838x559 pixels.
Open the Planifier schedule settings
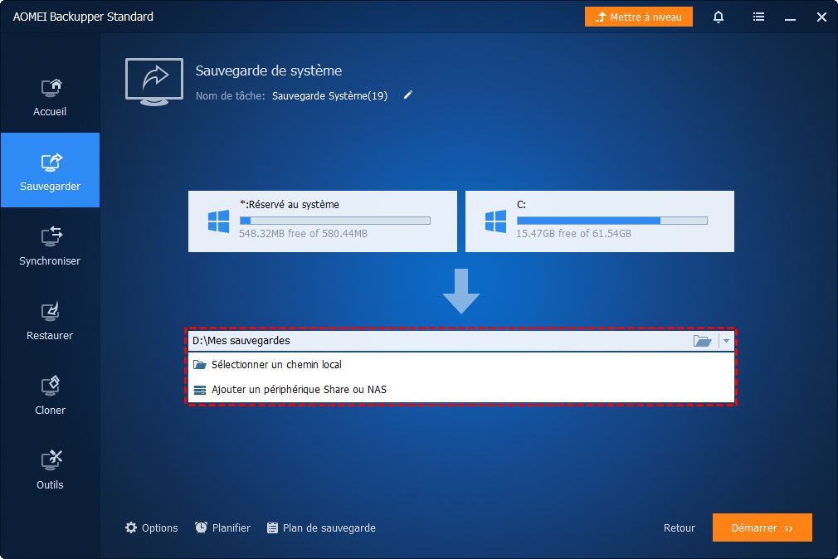[223, 528]
